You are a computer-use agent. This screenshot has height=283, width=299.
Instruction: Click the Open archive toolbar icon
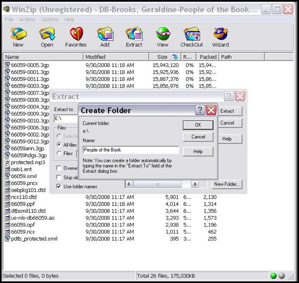pos(47,34)
